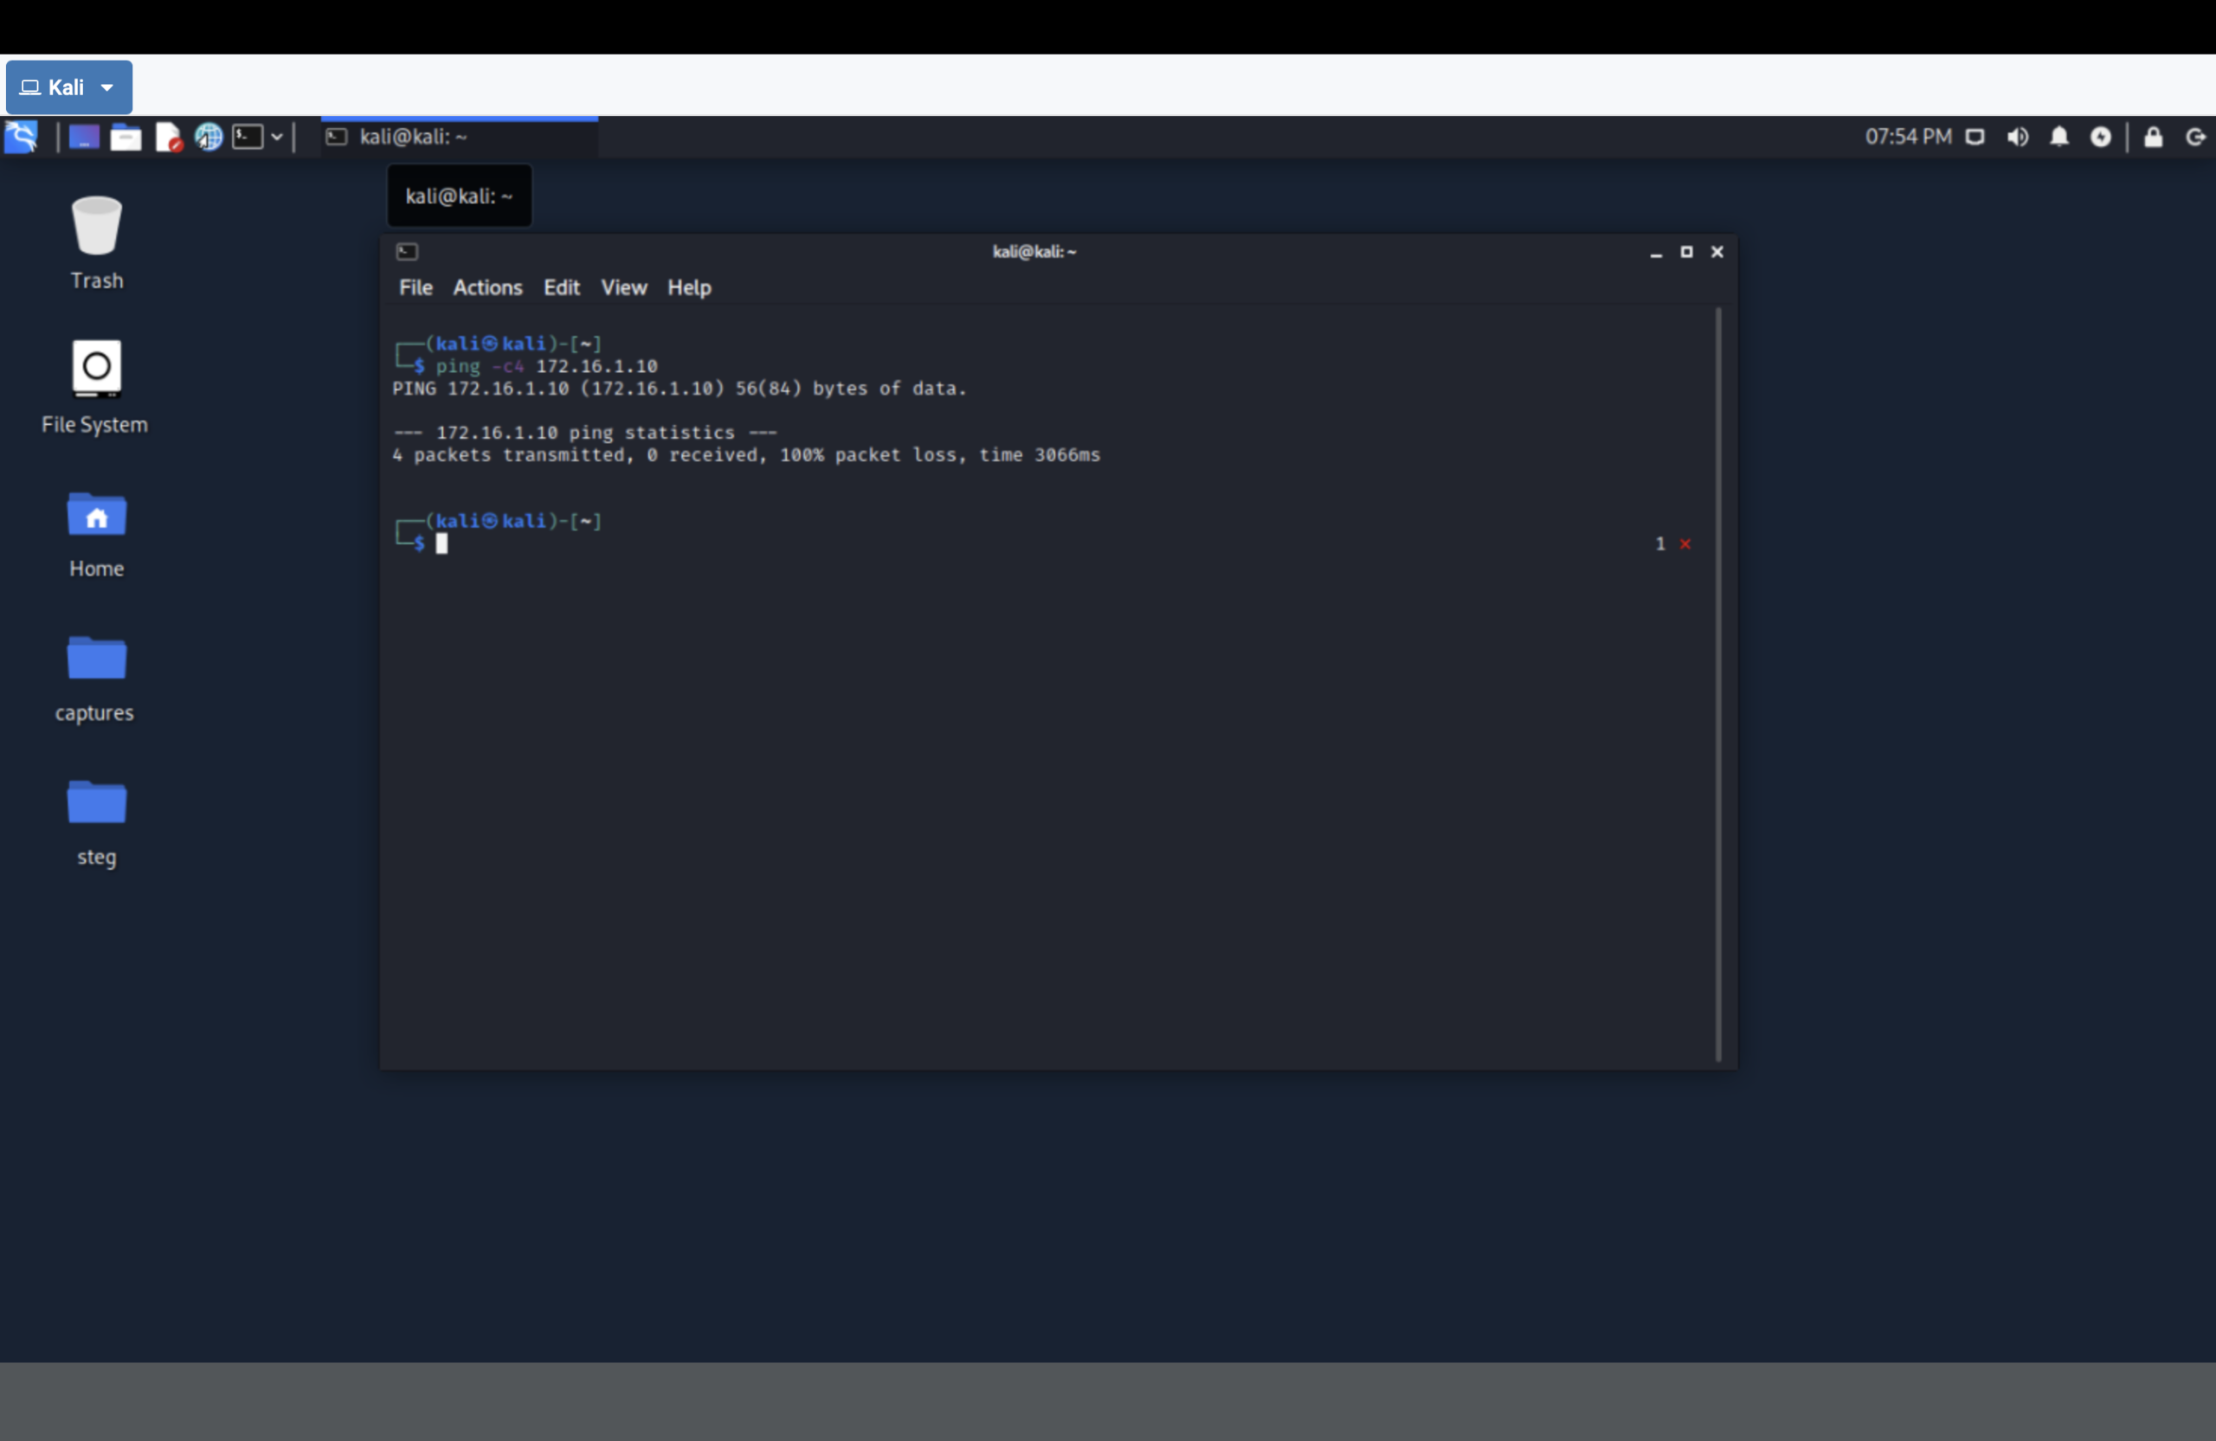Select kali@kali taskbar window button
Screen dimensions: 2216x1441
coord(459,138)
